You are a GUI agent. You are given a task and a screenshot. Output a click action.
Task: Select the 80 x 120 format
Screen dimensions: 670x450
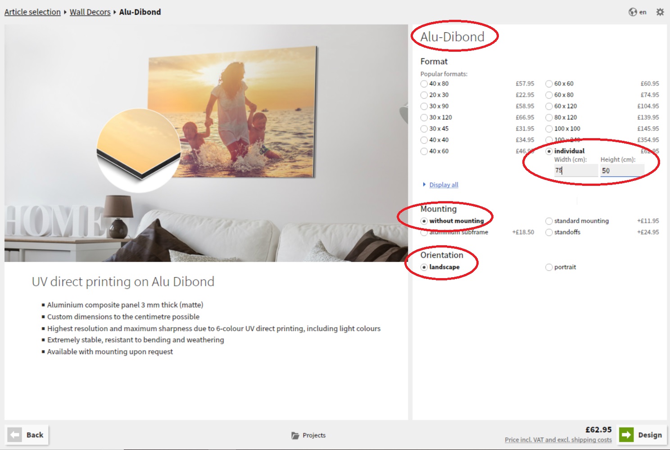pyautogui.click(x=549, y=117)
